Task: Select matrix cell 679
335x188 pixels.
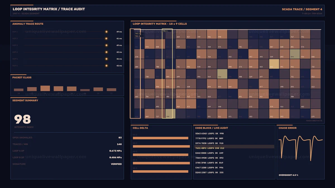Action: tap(315, 114)
